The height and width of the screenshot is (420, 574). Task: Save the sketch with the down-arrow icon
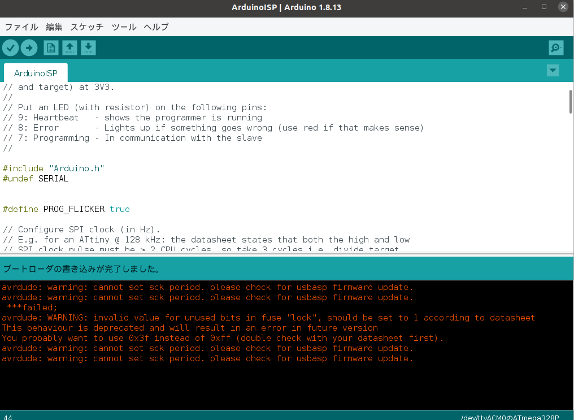coord(88,48)
